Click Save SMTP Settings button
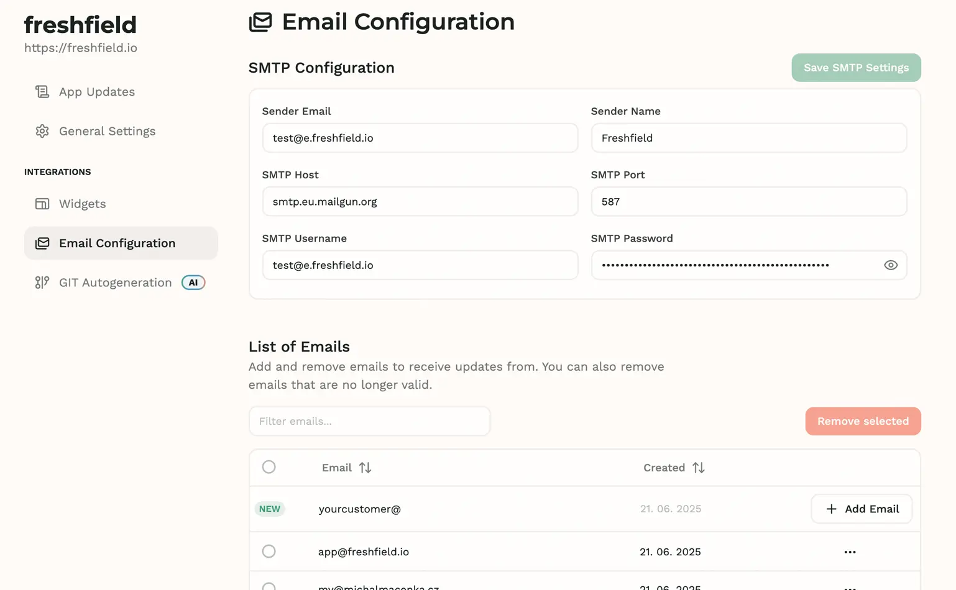Screen dimensions: 956x590 click(856, 68)
